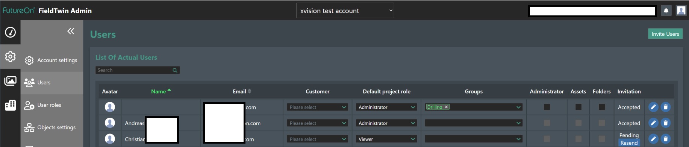Open the Customer dropdown for Andreas
This screenshot has height=147, width=689.
[x=317, y=123]
